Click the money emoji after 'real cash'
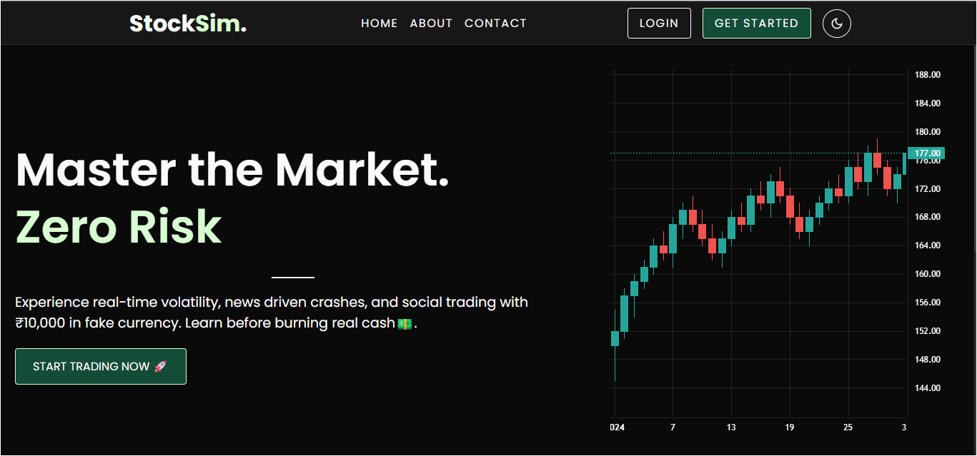 pyautogui.click(x=405, y=323)
